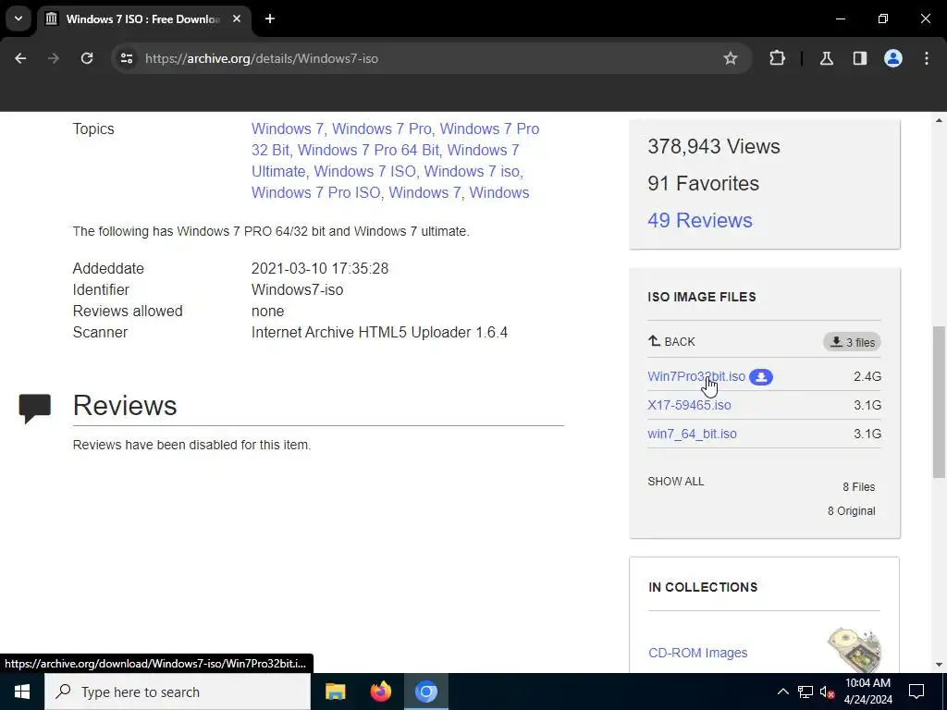947x710 pixels.
Task: Open the Windows Start menu
Action: pyautogui.click(x=22, y=692)
